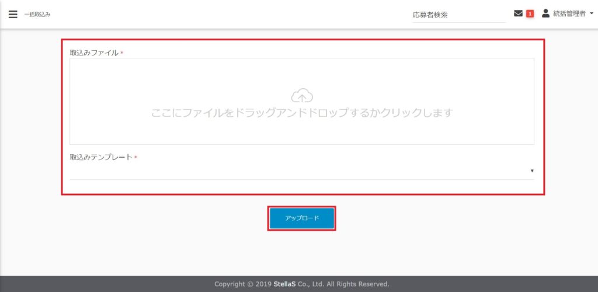Select the 統括管理者 user name
Screen dimensions: 598x292
pos(569,14)
